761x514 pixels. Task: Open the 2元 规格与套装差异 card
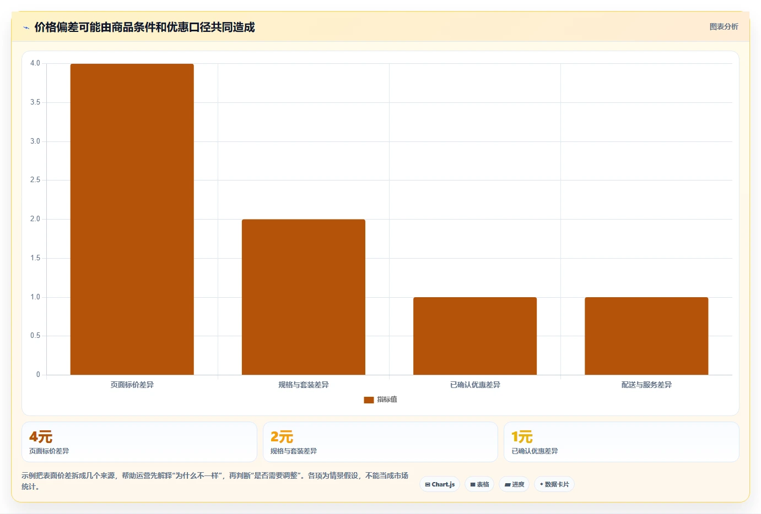tap(380, 442)
